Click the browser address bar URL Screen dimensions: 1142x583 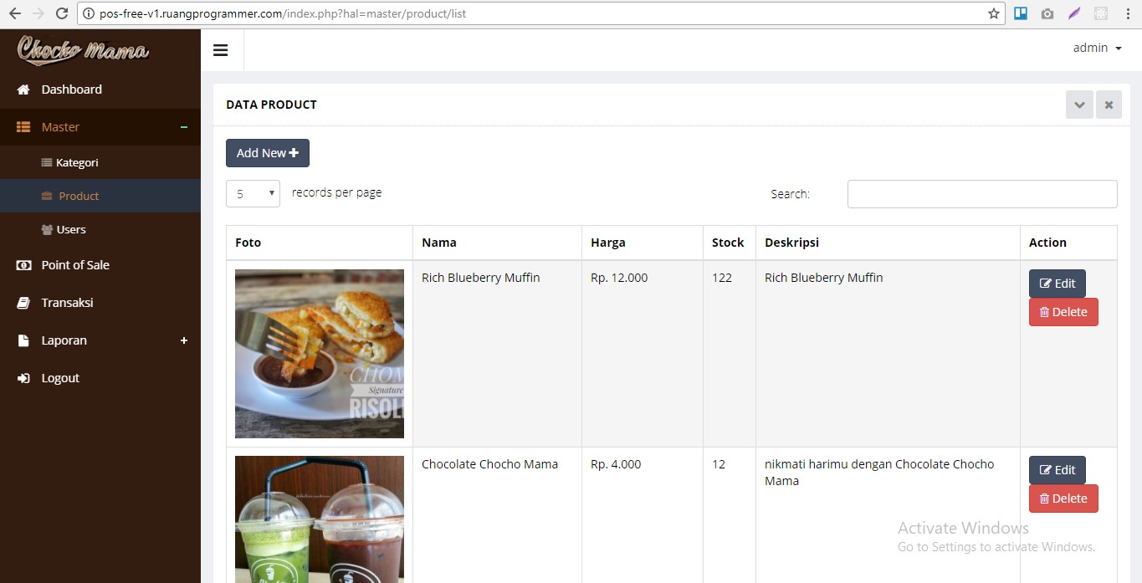pos(284,13)
